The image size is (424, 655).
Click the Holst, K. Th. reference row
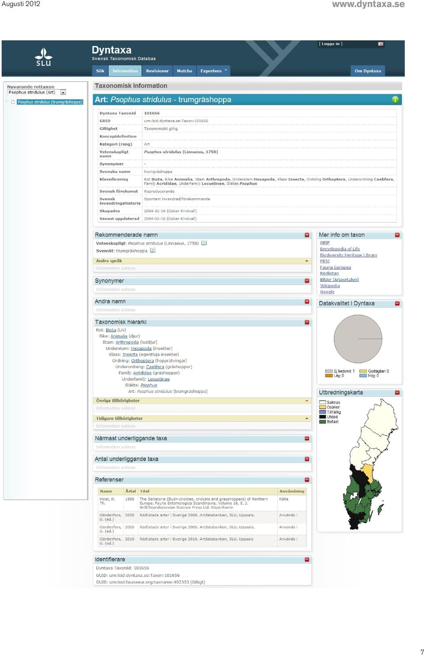point(202,503)
